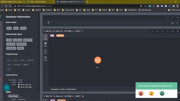This screenshot has height=101, width=180.
Task: Select the FOLLOWS relationship type
Action: [11, 44]
